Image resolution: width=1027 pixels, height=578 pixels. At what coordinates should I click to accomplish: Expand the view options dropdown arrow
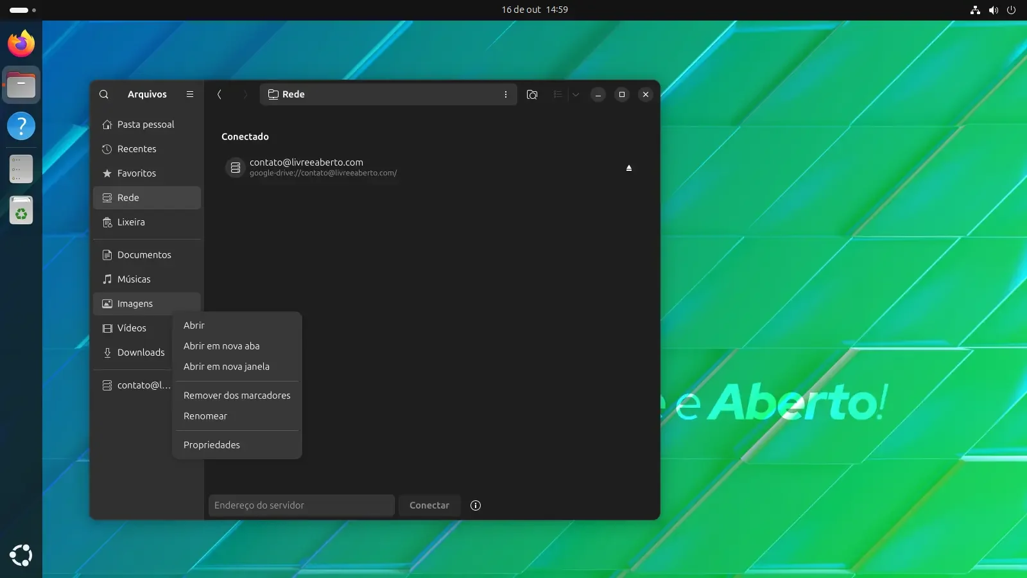coord(576,94)
